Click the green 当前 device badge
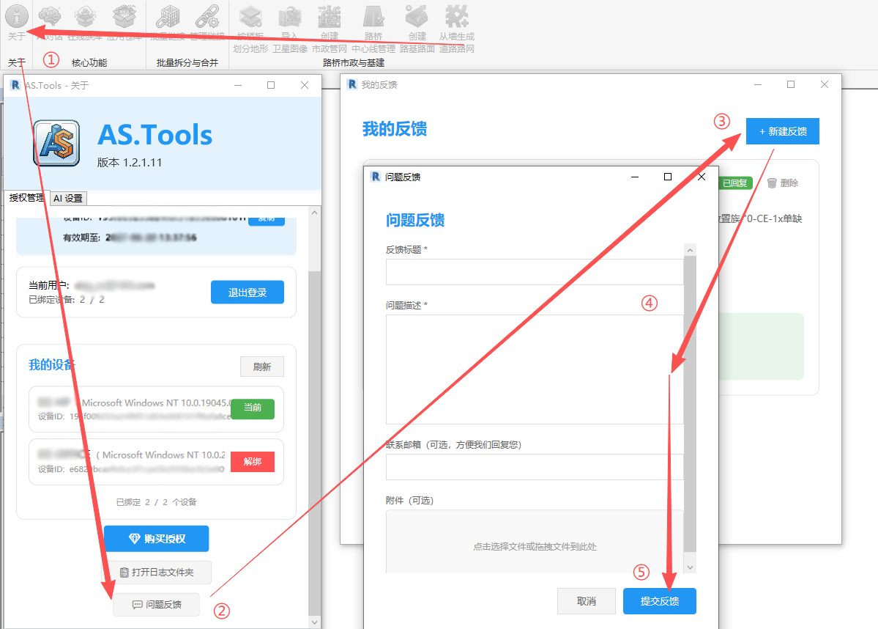Image resolution: width=878 pixels, height=629 pixels. pyautogui.click(x=253, y=408)
